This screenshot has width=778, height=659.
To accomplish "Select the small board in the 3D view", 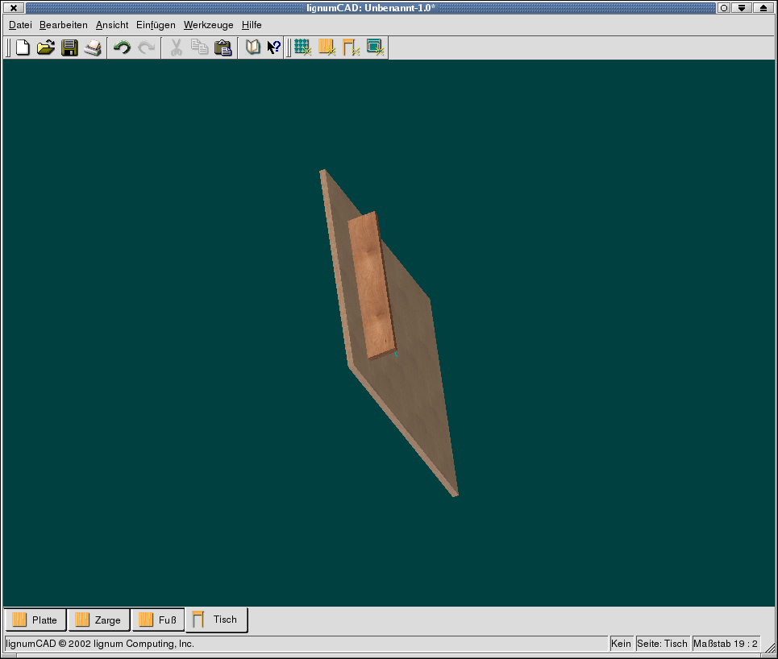I will pos(371,285).
